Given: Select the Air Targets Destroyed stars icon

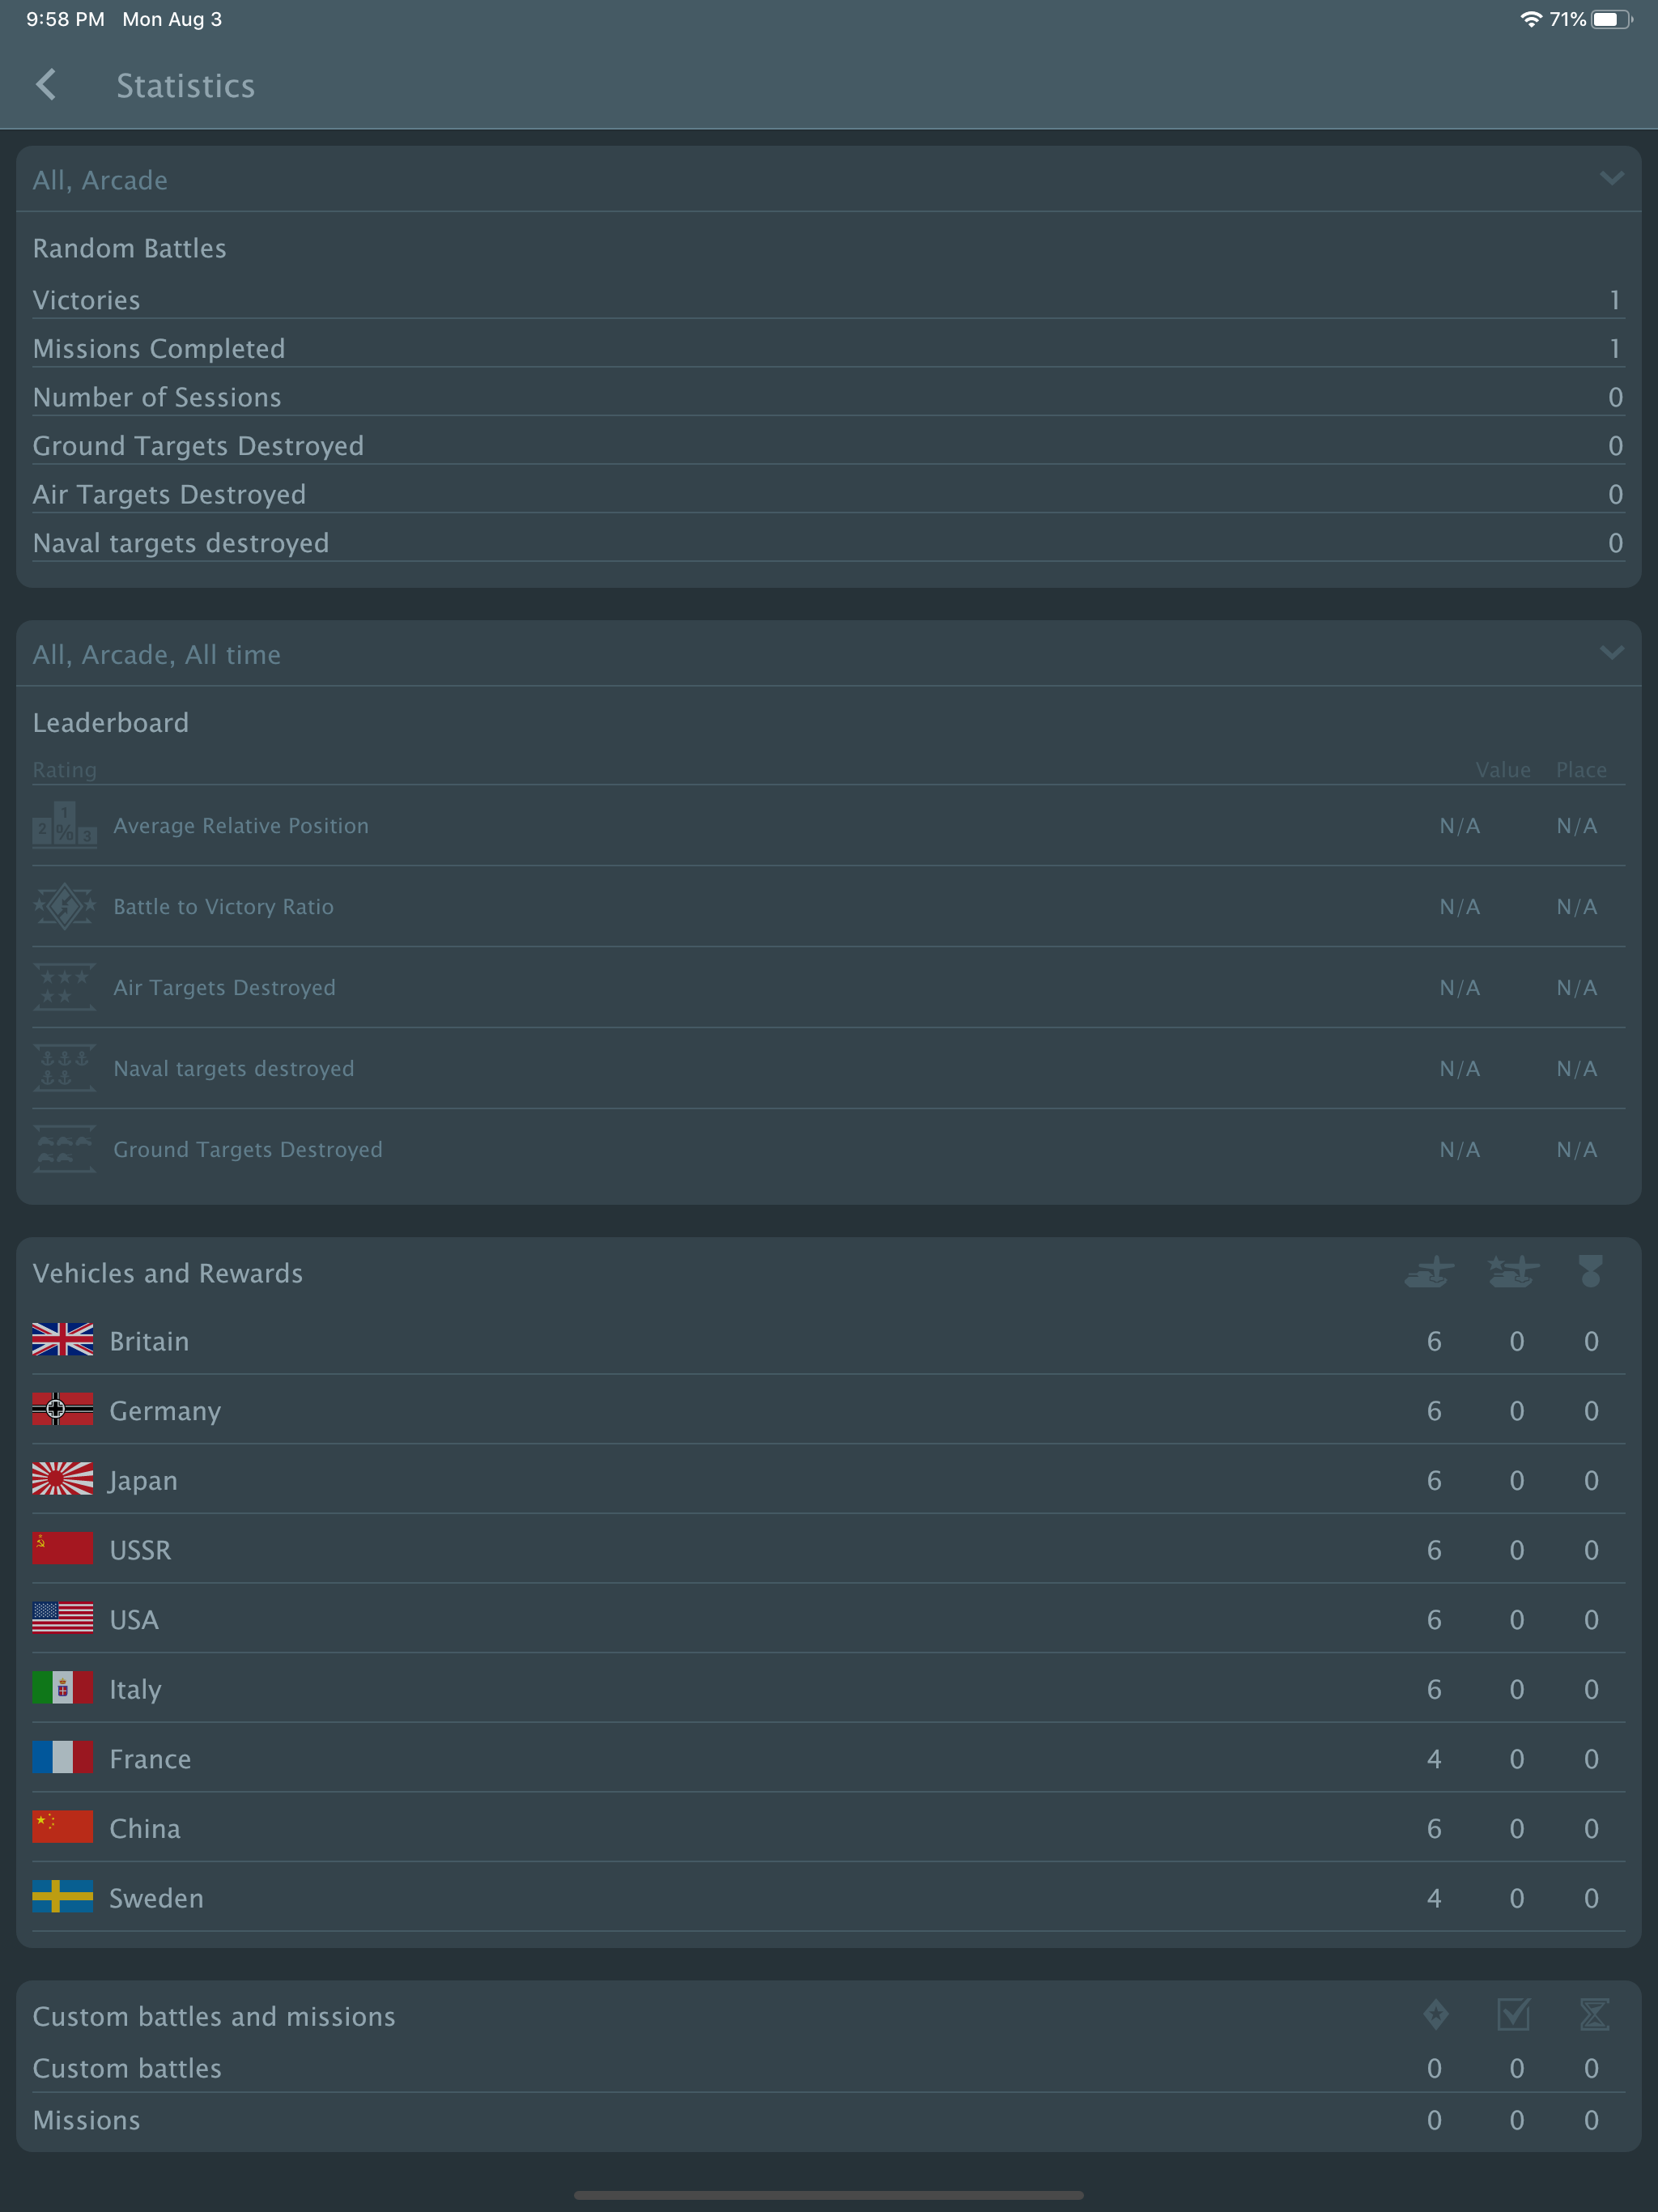Looking at the screenshot, I should coord(64,987).
